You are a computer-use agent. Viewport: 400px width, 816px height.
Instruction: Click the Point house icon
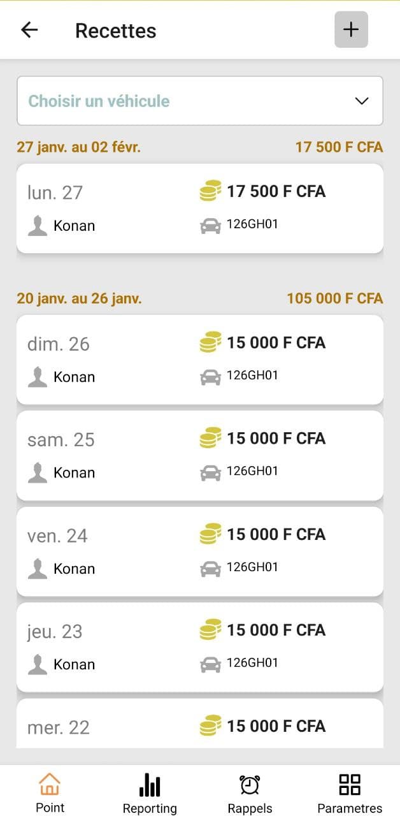pos(50,783)
